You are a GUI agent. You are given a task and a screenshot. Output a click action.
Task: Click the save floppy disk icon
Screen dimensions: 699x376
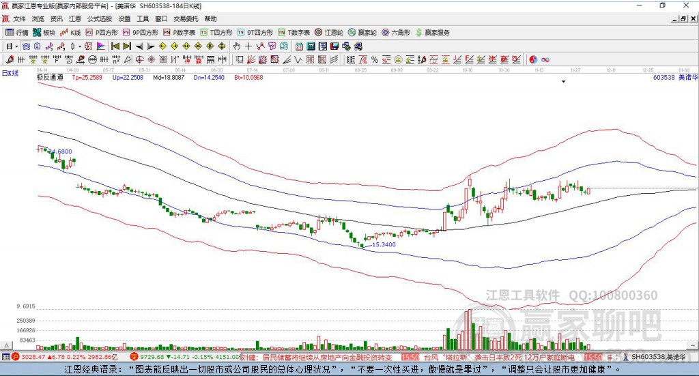[x=334, y=46]
